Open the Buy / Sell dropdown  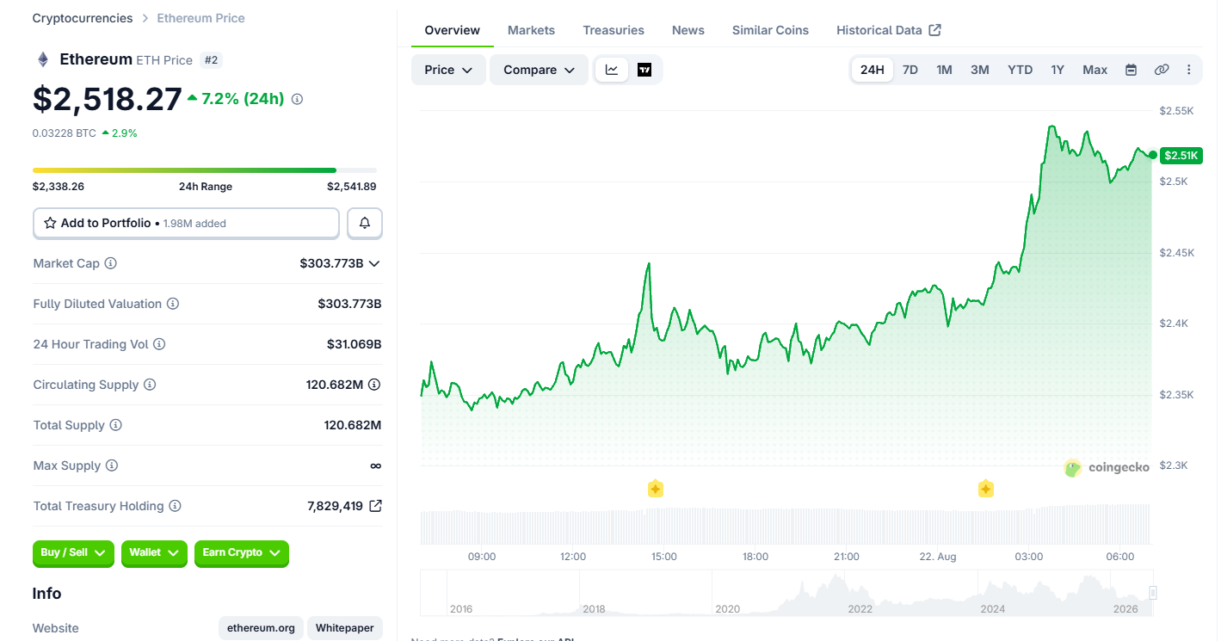(x=74, y=553)
